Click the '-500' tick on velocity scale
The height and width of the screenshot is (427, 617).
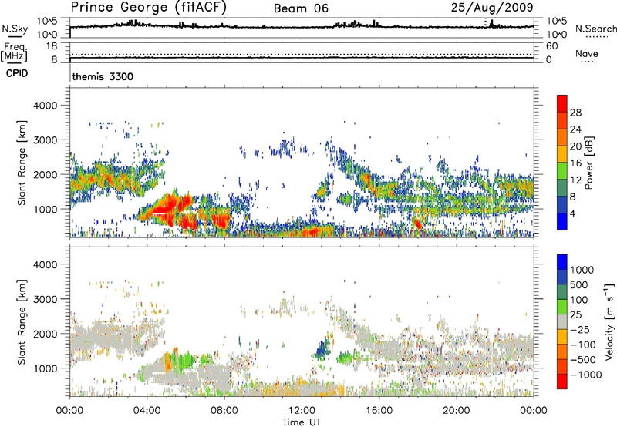pyautogui.click(x=583, y=360)
